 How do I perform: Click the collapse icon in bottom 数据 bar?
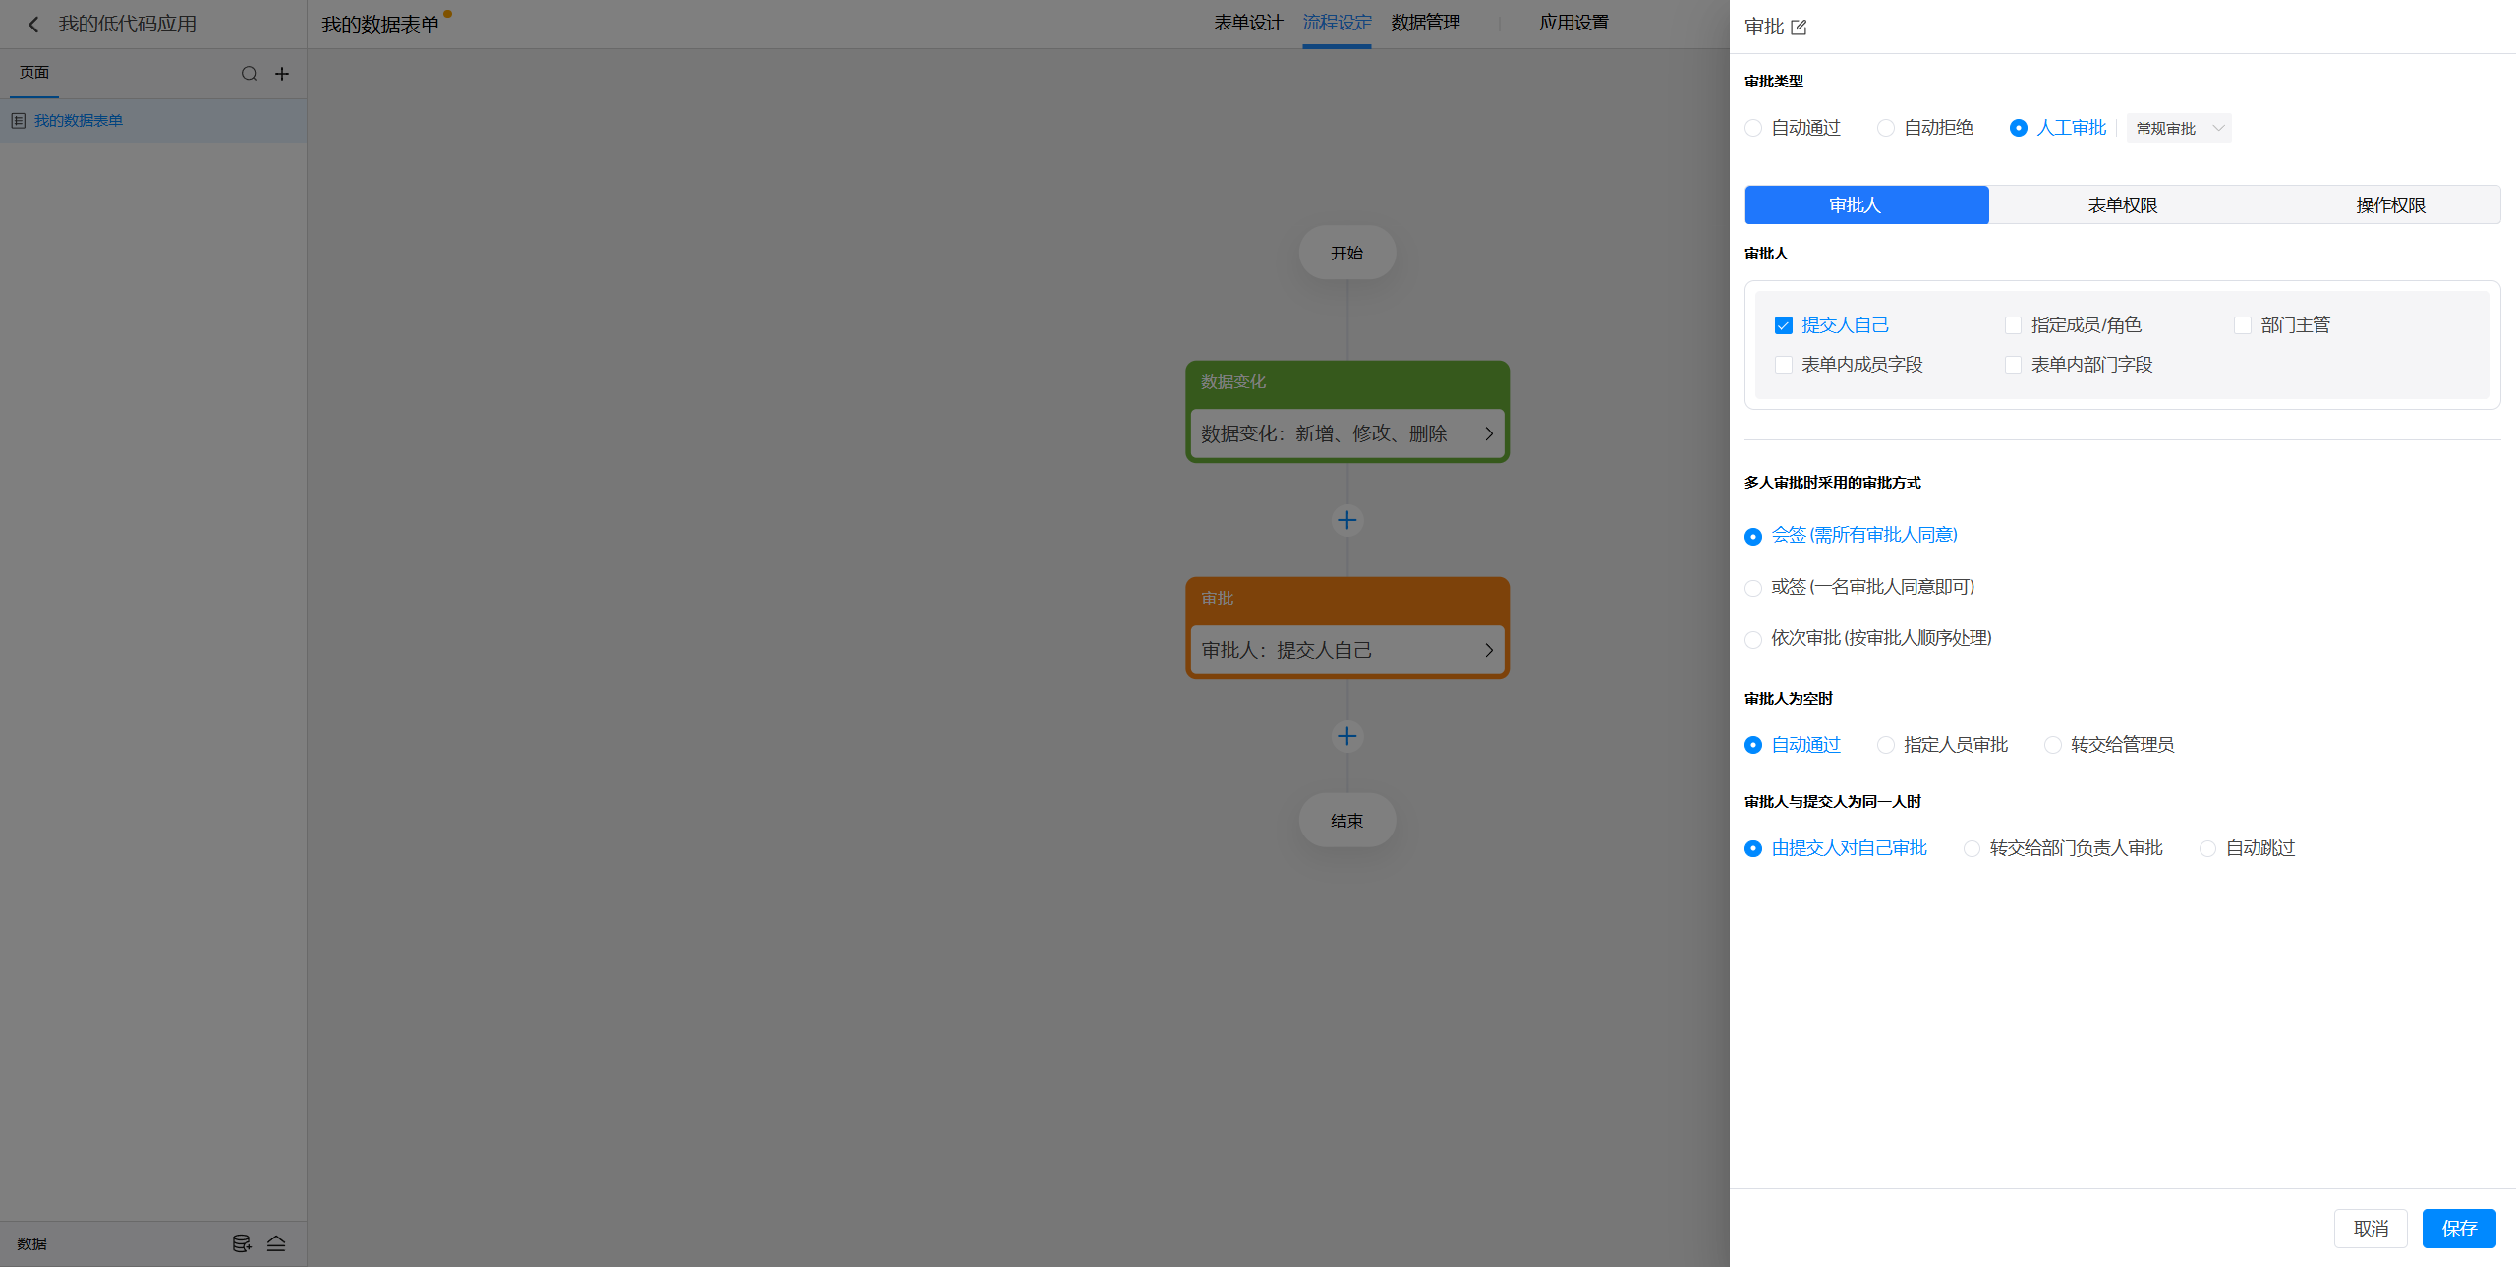coord(276,1243)
